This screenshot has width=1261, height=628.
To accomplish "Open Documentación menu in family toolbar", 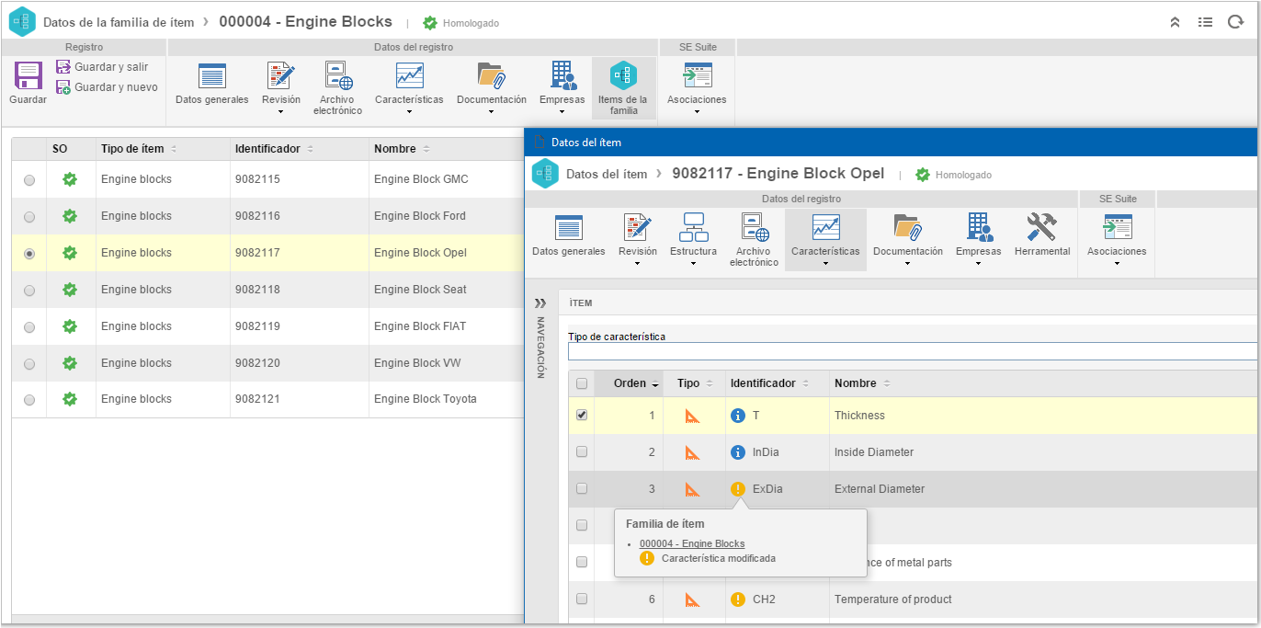I will pos(492,89).
